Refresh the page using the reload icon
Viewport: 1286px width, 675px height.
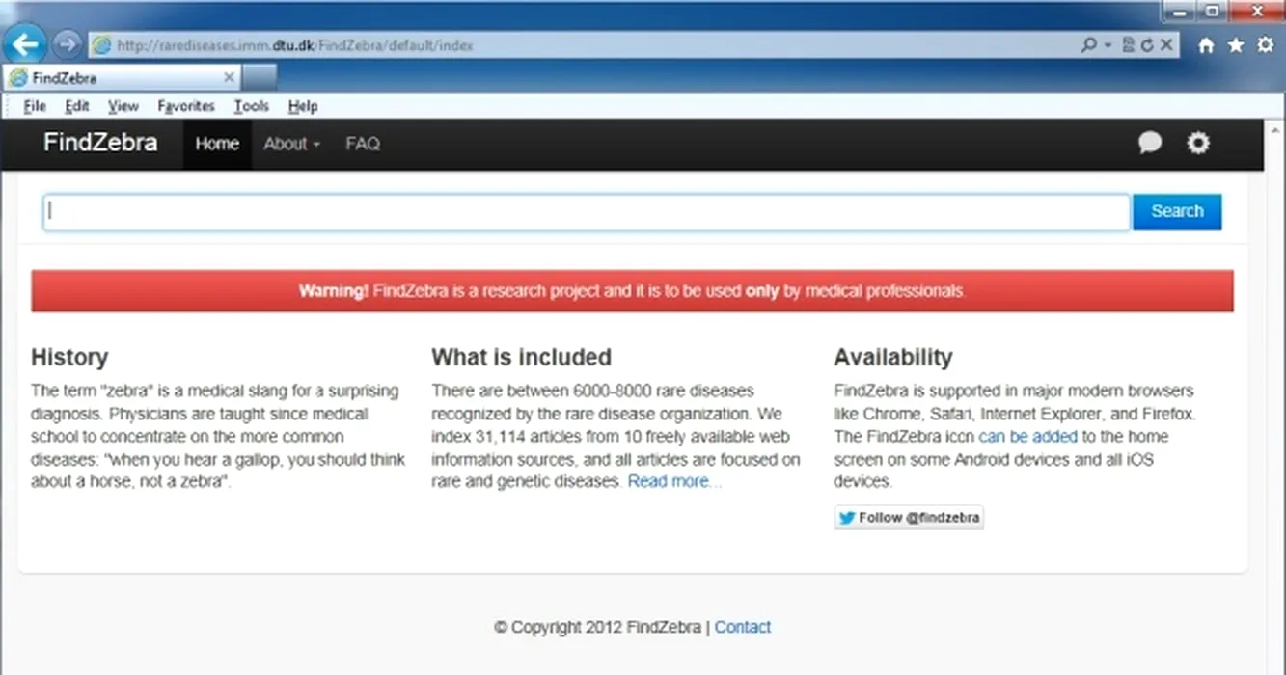click(1147, 45)
